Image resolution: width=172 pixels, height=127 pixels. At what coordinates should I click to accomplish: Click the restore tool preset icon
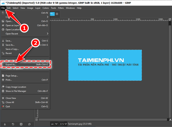pos(13,124)
